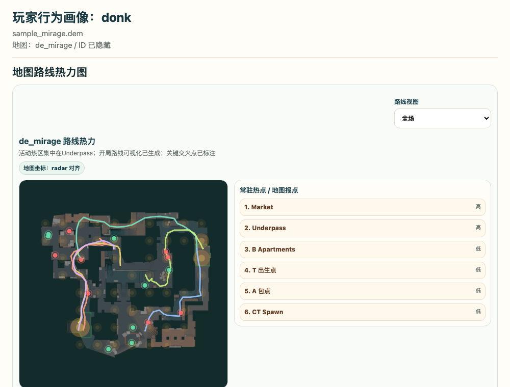Select the 4. T 出生点 hotspot row
Screen dimensions: 510x387
(362, 270)
